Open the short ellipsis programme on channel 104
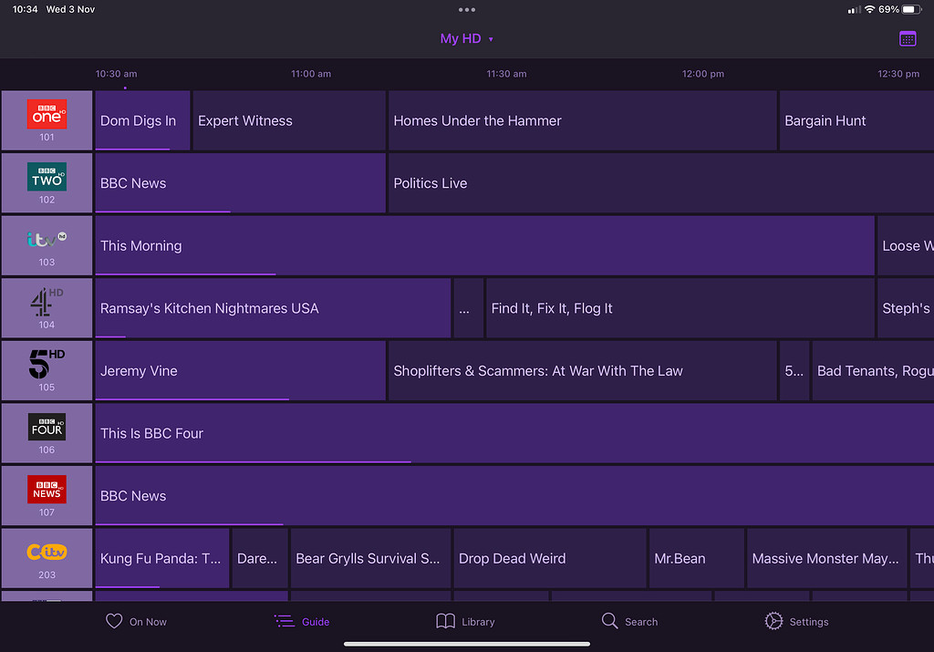 pos(468,308)
